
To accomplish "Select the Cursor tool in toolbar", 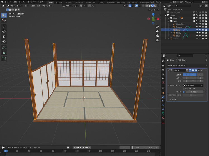I will pos(4,20).
